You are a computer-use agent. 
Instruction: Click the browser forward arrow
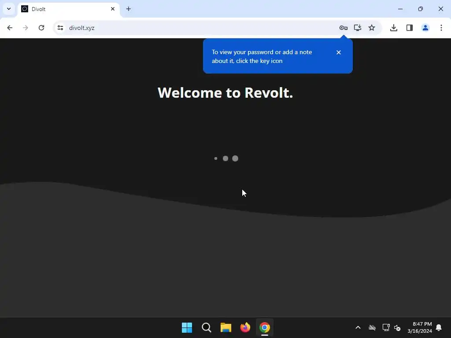tap(26, 28)
